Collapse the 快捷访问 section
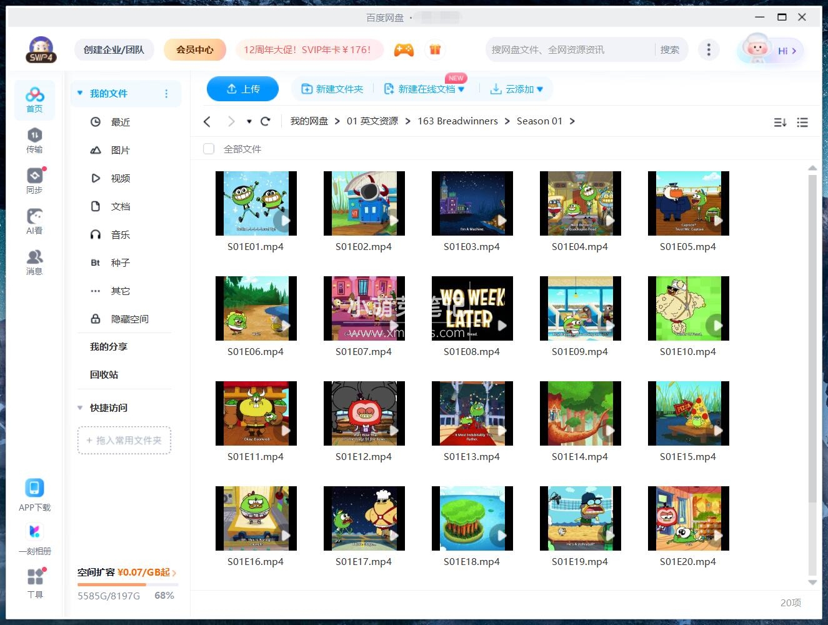This screenshot has width=828, height=625. tap(79, 407)
